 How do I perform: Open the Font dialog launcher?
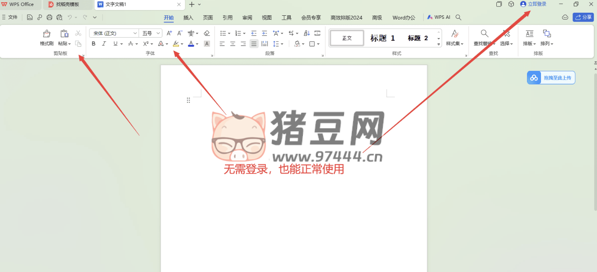(x=212, y=56)
